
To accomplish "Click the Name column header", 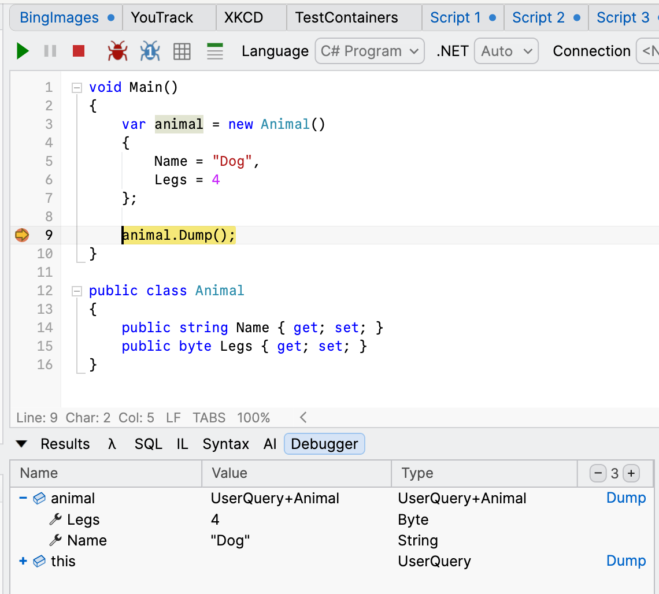I will (106, 473).
